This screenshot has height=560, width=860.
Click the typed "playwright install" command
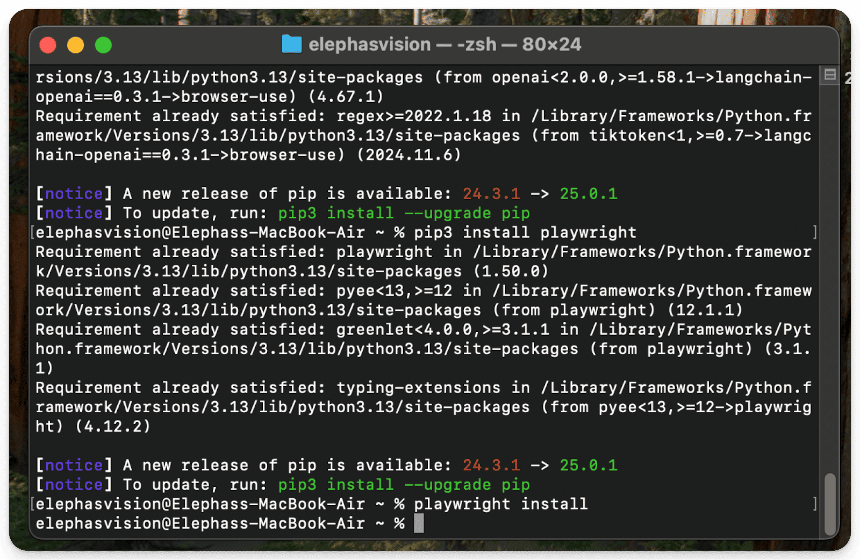click(500, 504)
